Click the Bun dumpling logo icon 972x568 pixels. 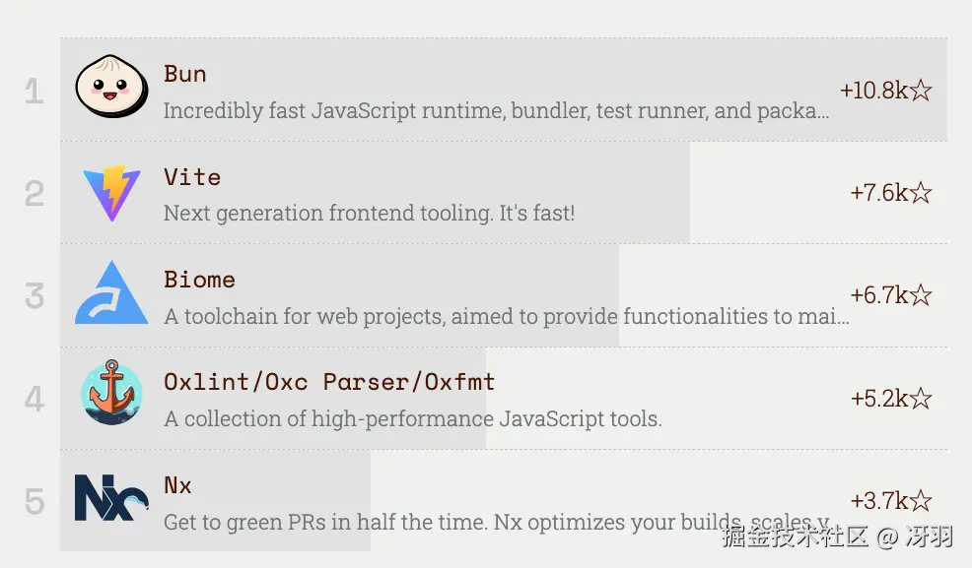[x=111, y=87]
